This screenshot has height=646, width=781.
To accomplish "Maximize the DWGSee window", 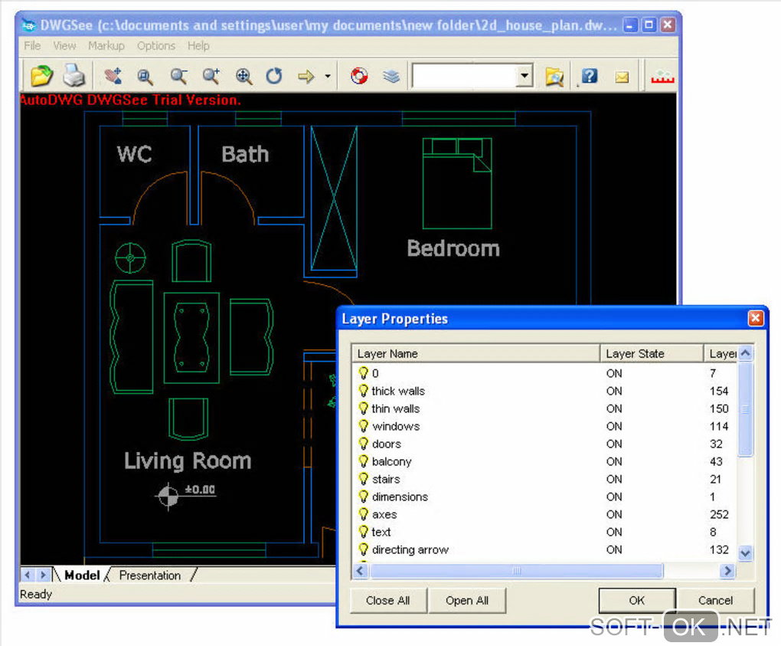I will pyautogui.click(x=649, y=25).
